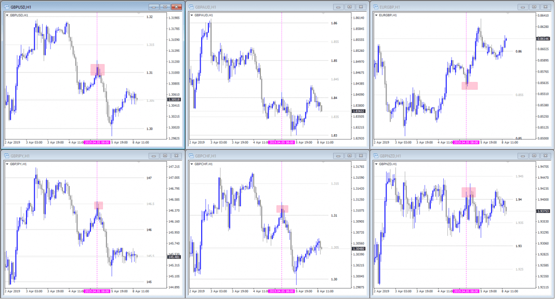Click chart shift triangle marker in GBPUSD chart
The image size is (555, 299).
coord(139,14)
